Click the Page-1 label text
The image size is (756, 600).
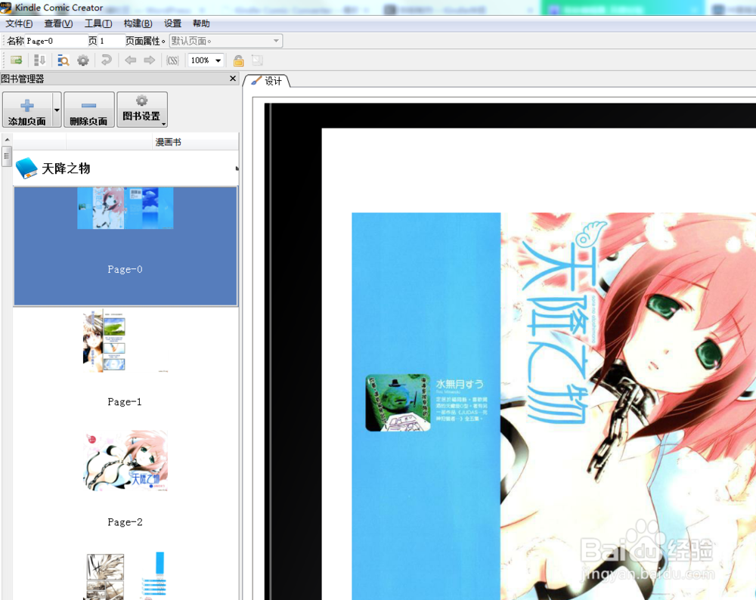125,401
